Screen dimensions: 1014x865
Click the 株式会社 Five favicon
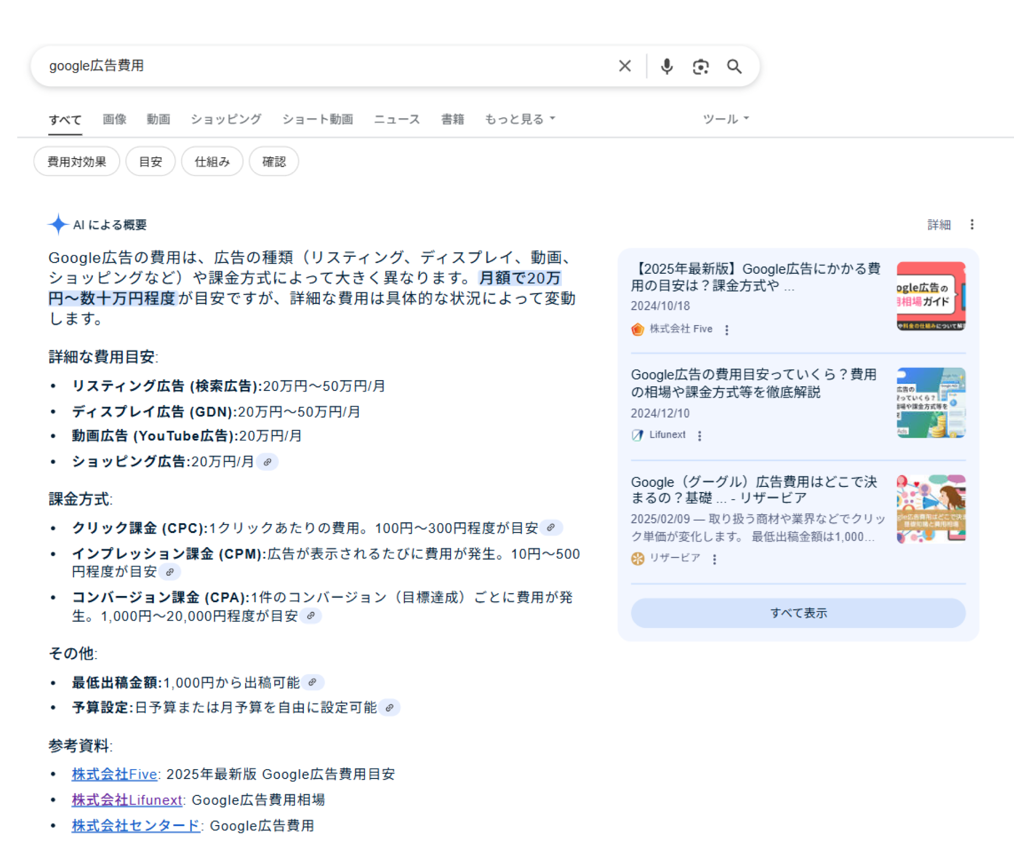coord(637,329)
